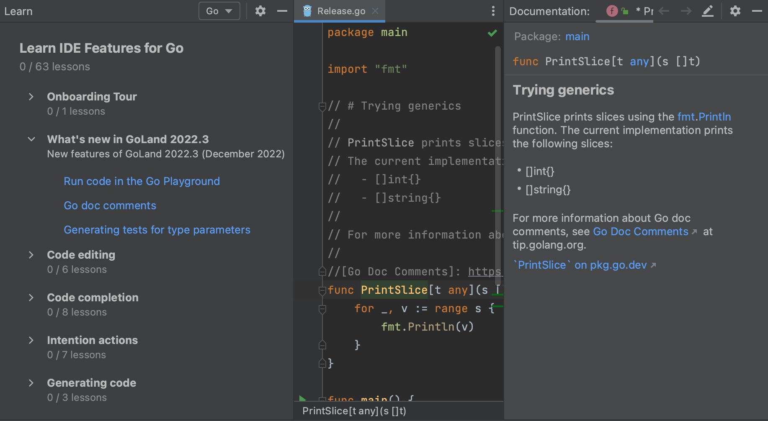Click the any type link in signature
The image size is (768, 421).
[639, 62]
